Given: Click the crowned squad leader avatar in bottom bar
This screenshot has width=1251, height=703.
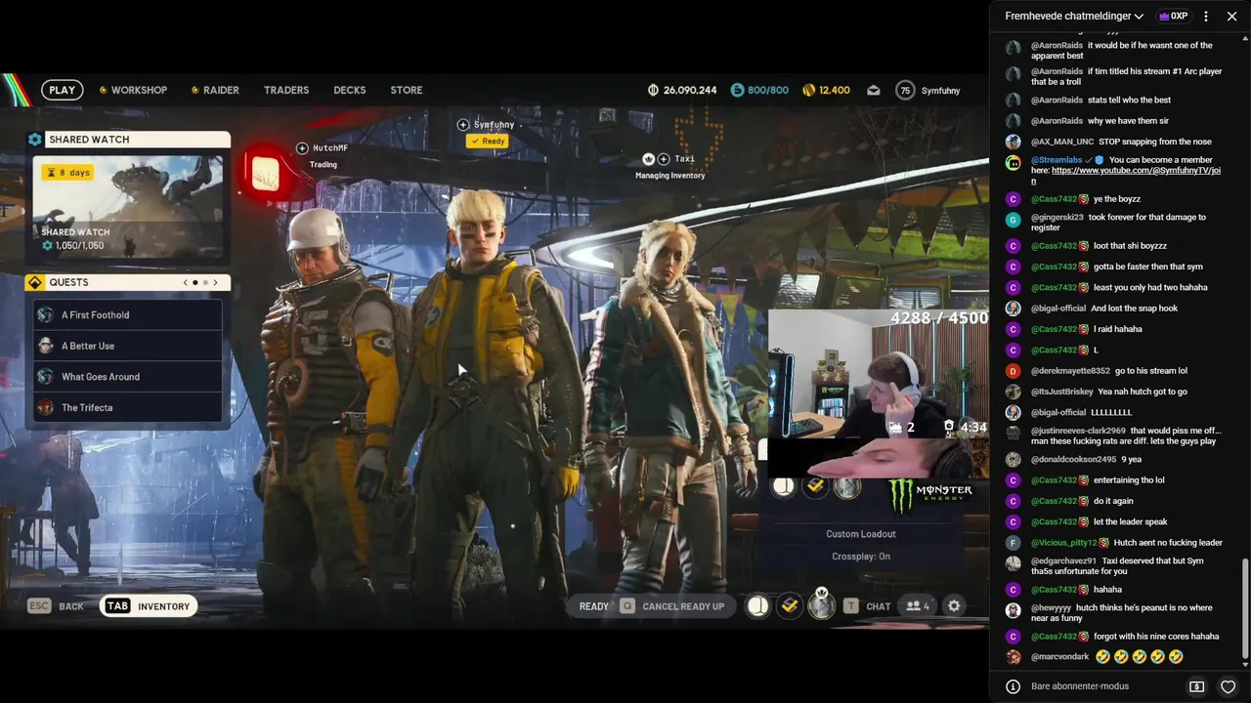Looking at the screenshot, I should (x=822, y=605).
